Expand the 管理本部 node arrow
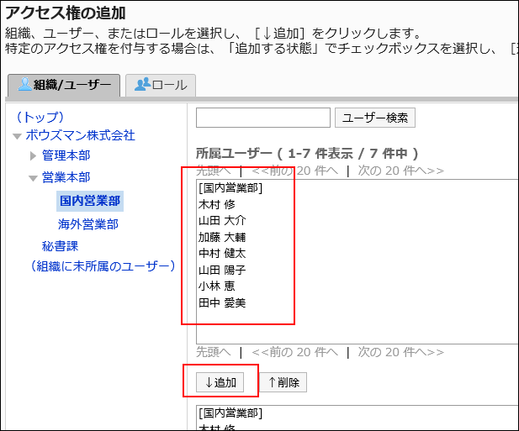Screen dimensions: 519x431 (33, 155)
